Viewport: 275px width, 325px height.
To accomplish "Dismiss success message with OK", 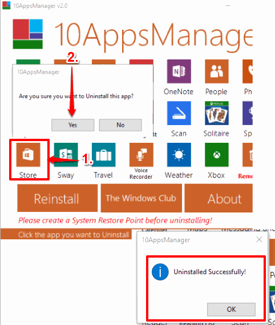I will pos(231,309).
